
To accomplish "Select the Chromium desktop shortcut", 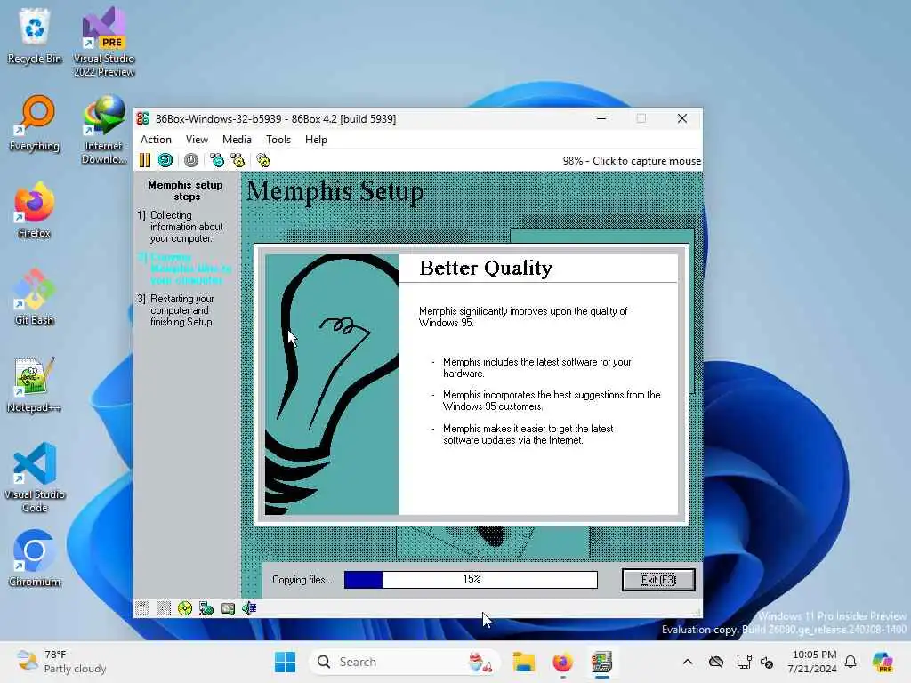I will coord(35,558).
